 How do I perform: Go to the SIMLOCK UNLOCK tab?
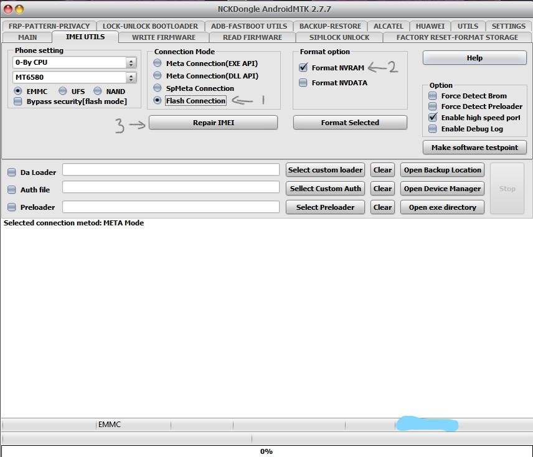click(339, 37)
